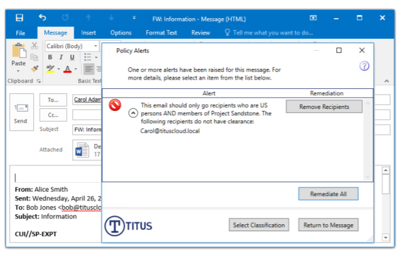
Task: Click the Previous Item up arrow
Action: pos(88,18)
